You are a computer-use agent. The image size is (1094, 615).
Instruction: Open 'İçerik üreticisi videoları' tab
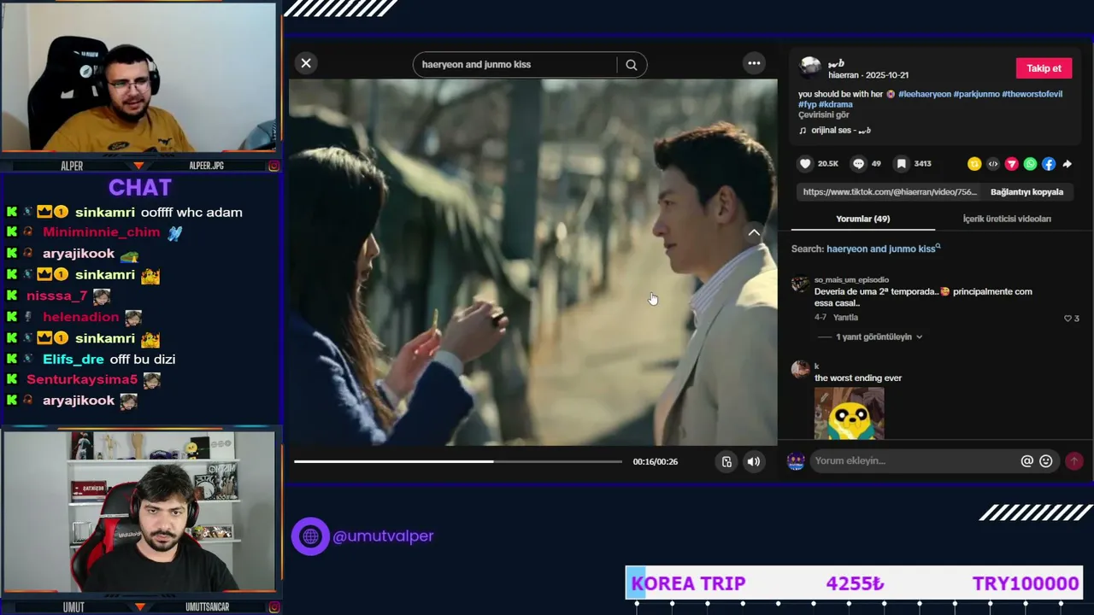coord(1007,220)
